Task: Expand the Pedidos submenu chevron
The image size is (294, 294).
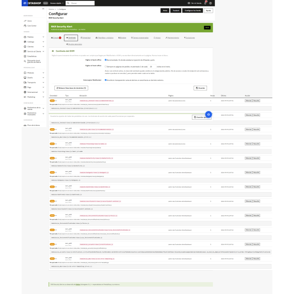Action: (x=43, y=37)
